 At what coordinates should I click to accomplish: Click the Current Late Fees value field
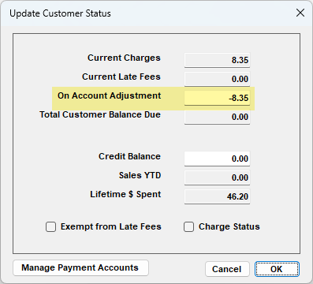pos(217,79)
